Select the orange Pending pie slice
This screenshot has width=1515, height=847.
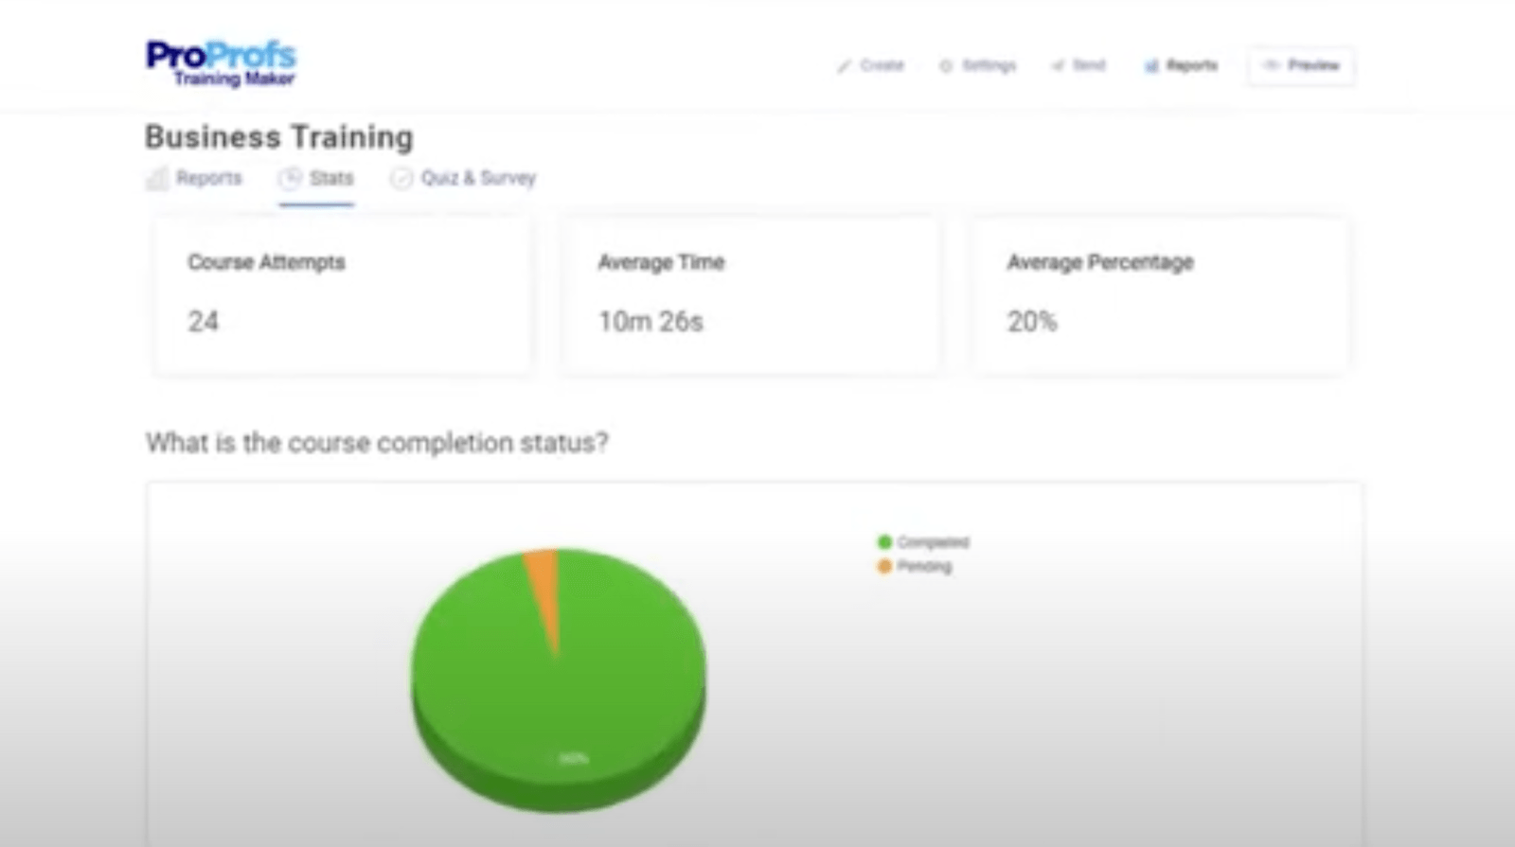coord(544,577)
